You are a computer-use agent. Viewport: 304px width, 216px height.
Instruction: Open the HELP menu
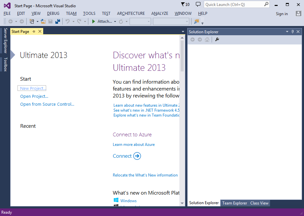click(x=202, y=13)
